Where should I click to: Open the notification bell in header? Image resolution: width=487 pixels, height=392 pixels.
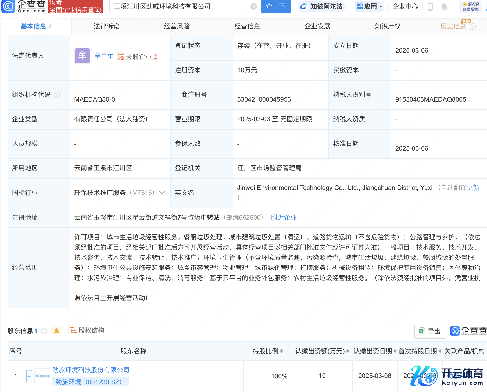click(444, 7)
